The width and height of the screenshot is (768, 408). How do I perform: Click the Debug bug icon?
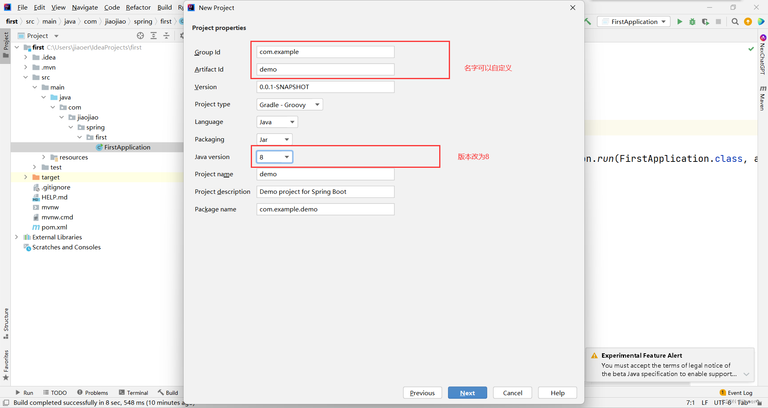coord(692,22)
